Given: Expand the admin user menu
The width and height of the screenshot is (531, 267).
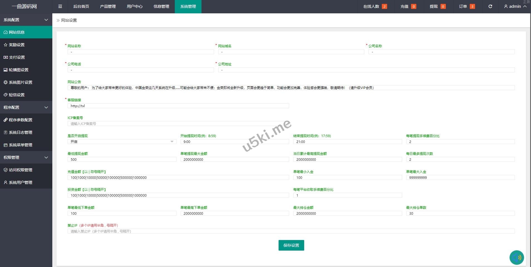Looking at the screenshot, I should [515, 6].
